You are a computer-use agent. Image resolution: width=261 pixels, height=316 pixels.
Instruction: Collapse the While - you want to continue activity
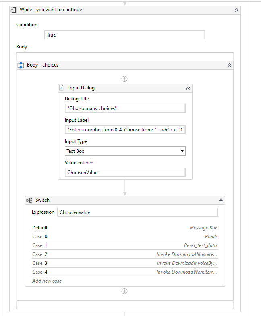click(x=236, y=10)
